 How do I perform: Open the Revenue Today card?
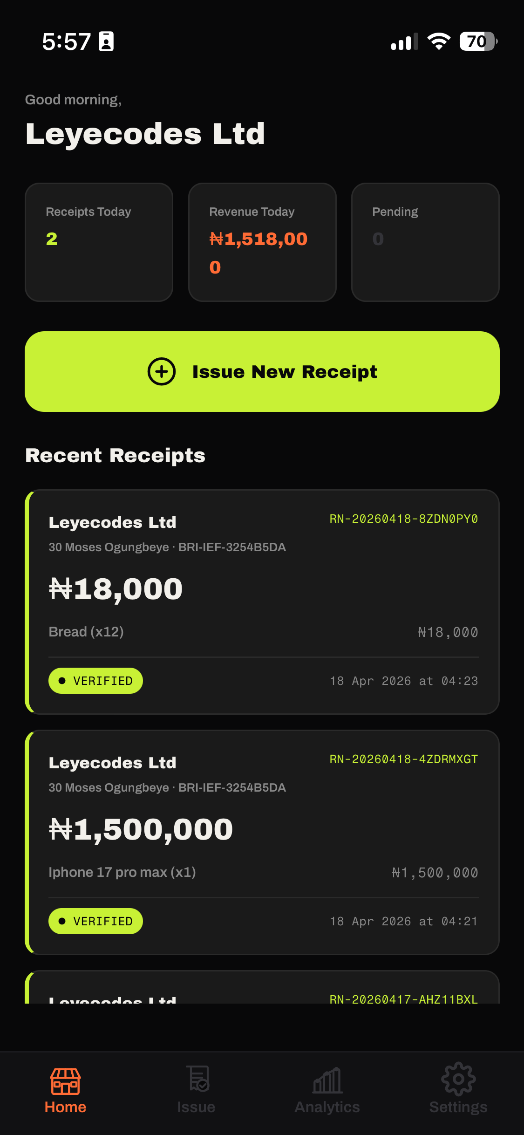click(262, 242)
